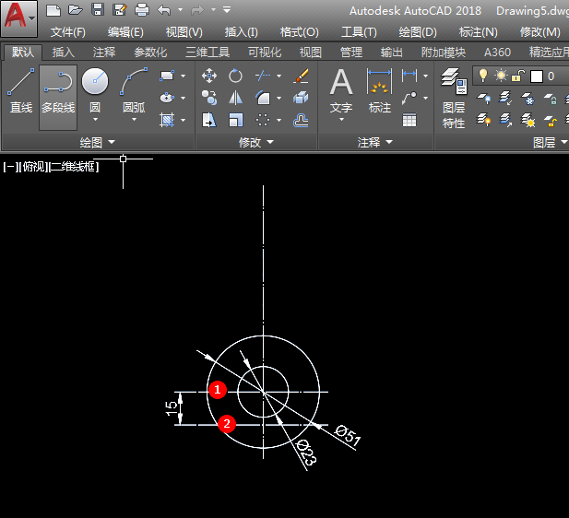Click the Save icon in quick access toolbar

98,9
